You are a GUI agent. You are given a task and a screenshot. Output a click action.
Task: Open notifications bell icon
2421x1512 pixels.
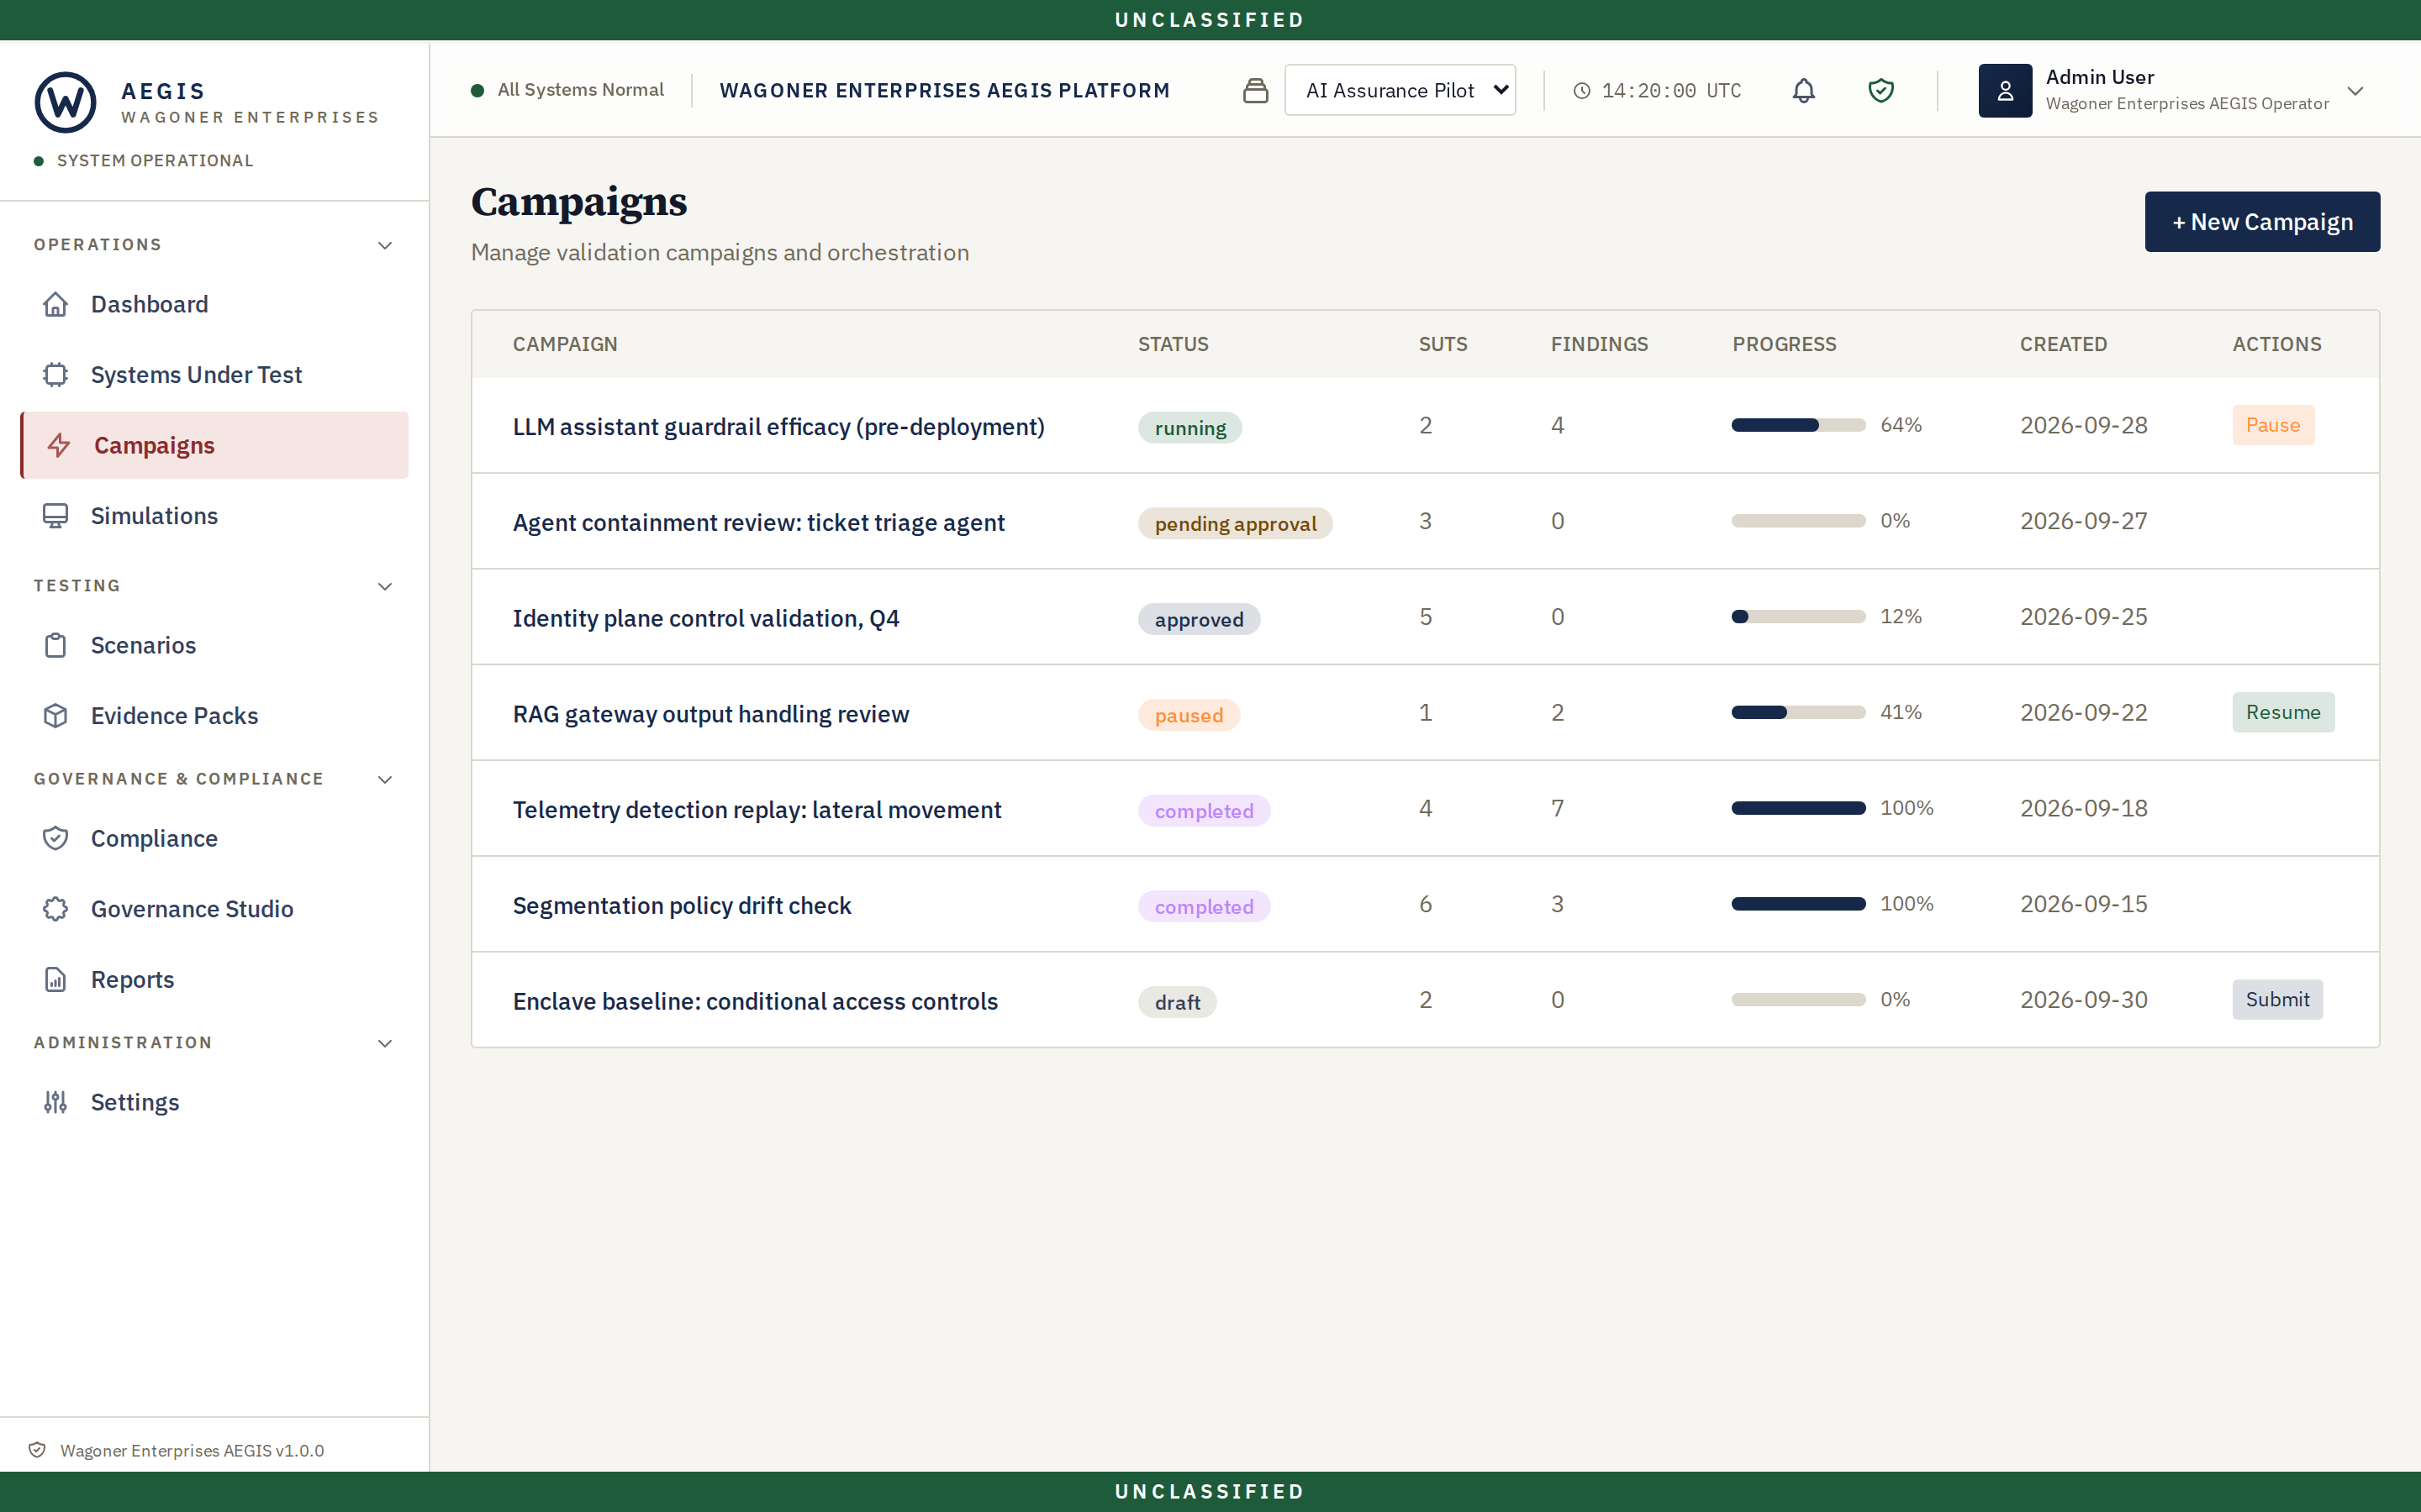pyautogui.click(x=1804, y=91)
